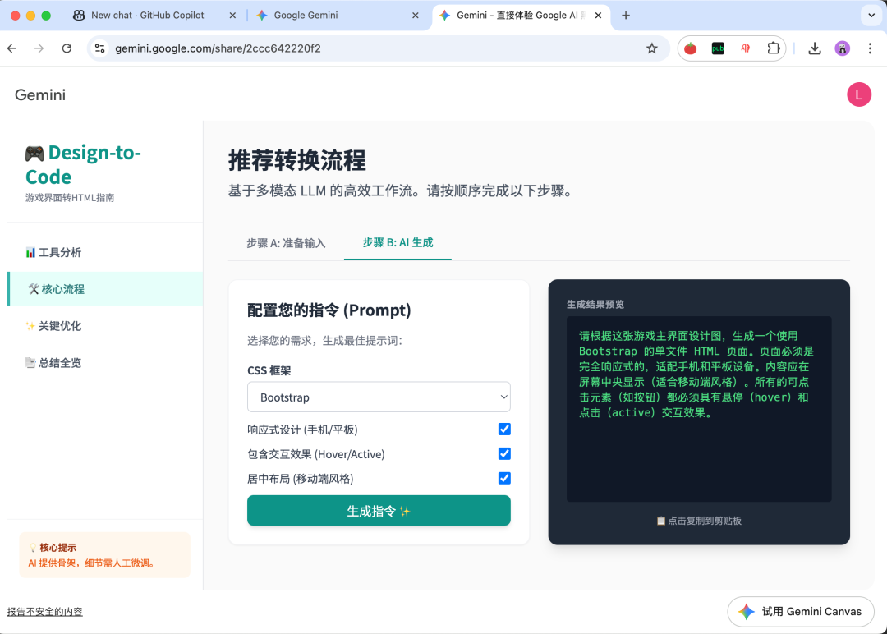Click the 核心提示 tip card

[x=104, y=555]
